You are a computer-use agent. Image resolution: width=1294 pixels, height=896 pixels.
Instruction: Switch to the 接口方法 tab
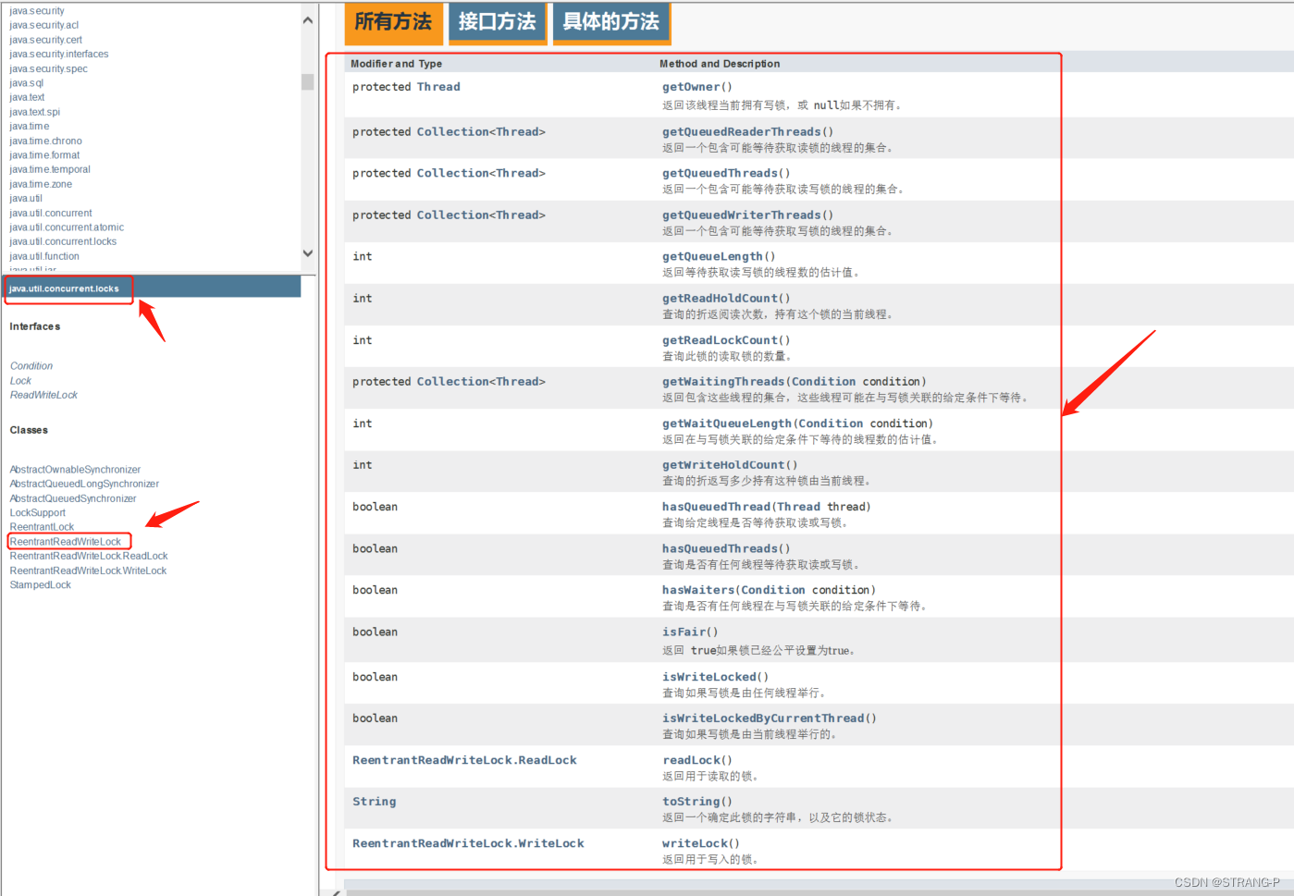497,22
